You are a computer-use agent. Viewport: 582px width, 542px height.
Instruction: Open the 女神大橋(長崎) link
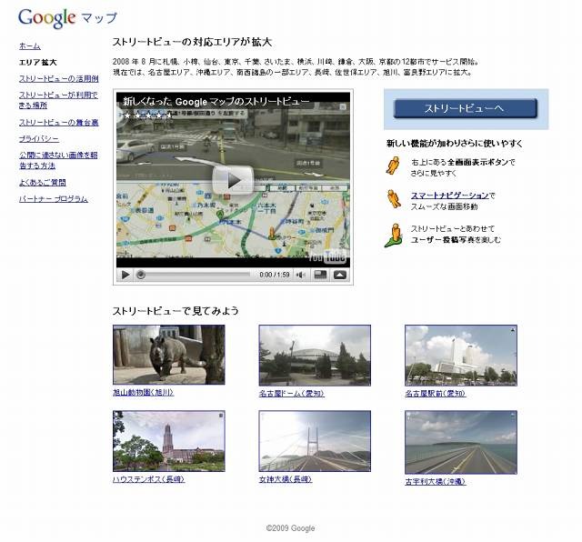286,479
